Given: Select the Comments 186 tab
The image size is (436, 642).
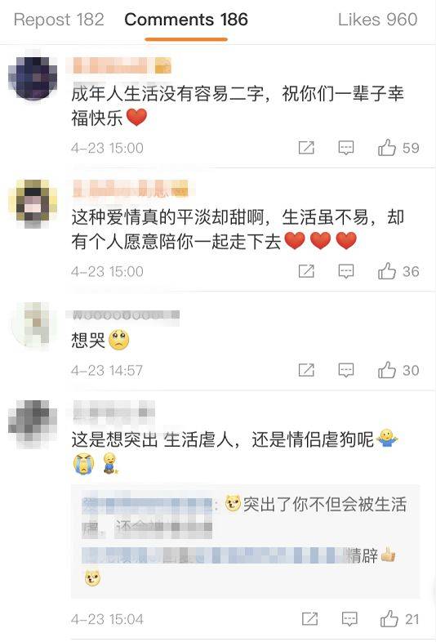Looking at the screenshot, I should (x=186, y=20).
